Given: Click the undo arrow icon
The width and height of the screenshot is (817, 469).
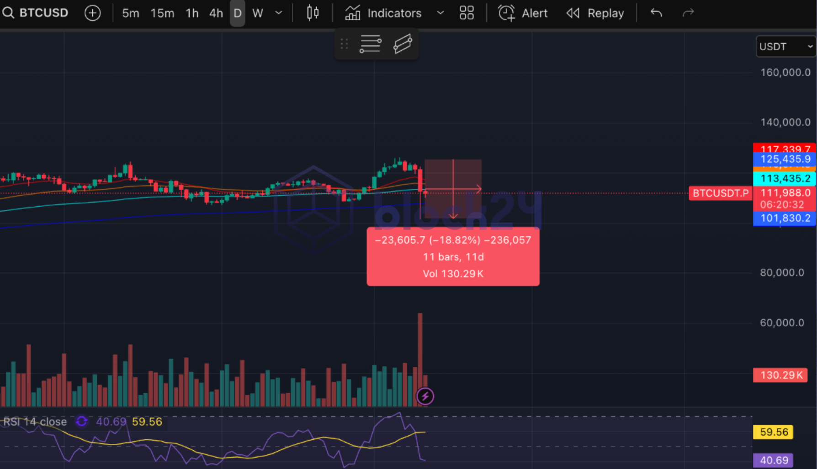Looking at the screenshot, I should [656, 13].
